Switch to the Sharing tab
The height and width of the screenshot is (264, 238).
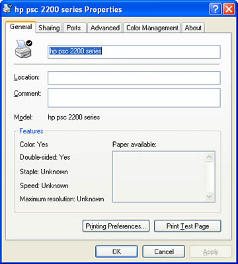click(x=49, y=28)
